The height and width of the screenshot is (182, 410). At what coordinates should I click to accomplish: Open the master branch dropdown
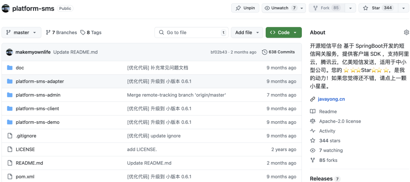21,32
